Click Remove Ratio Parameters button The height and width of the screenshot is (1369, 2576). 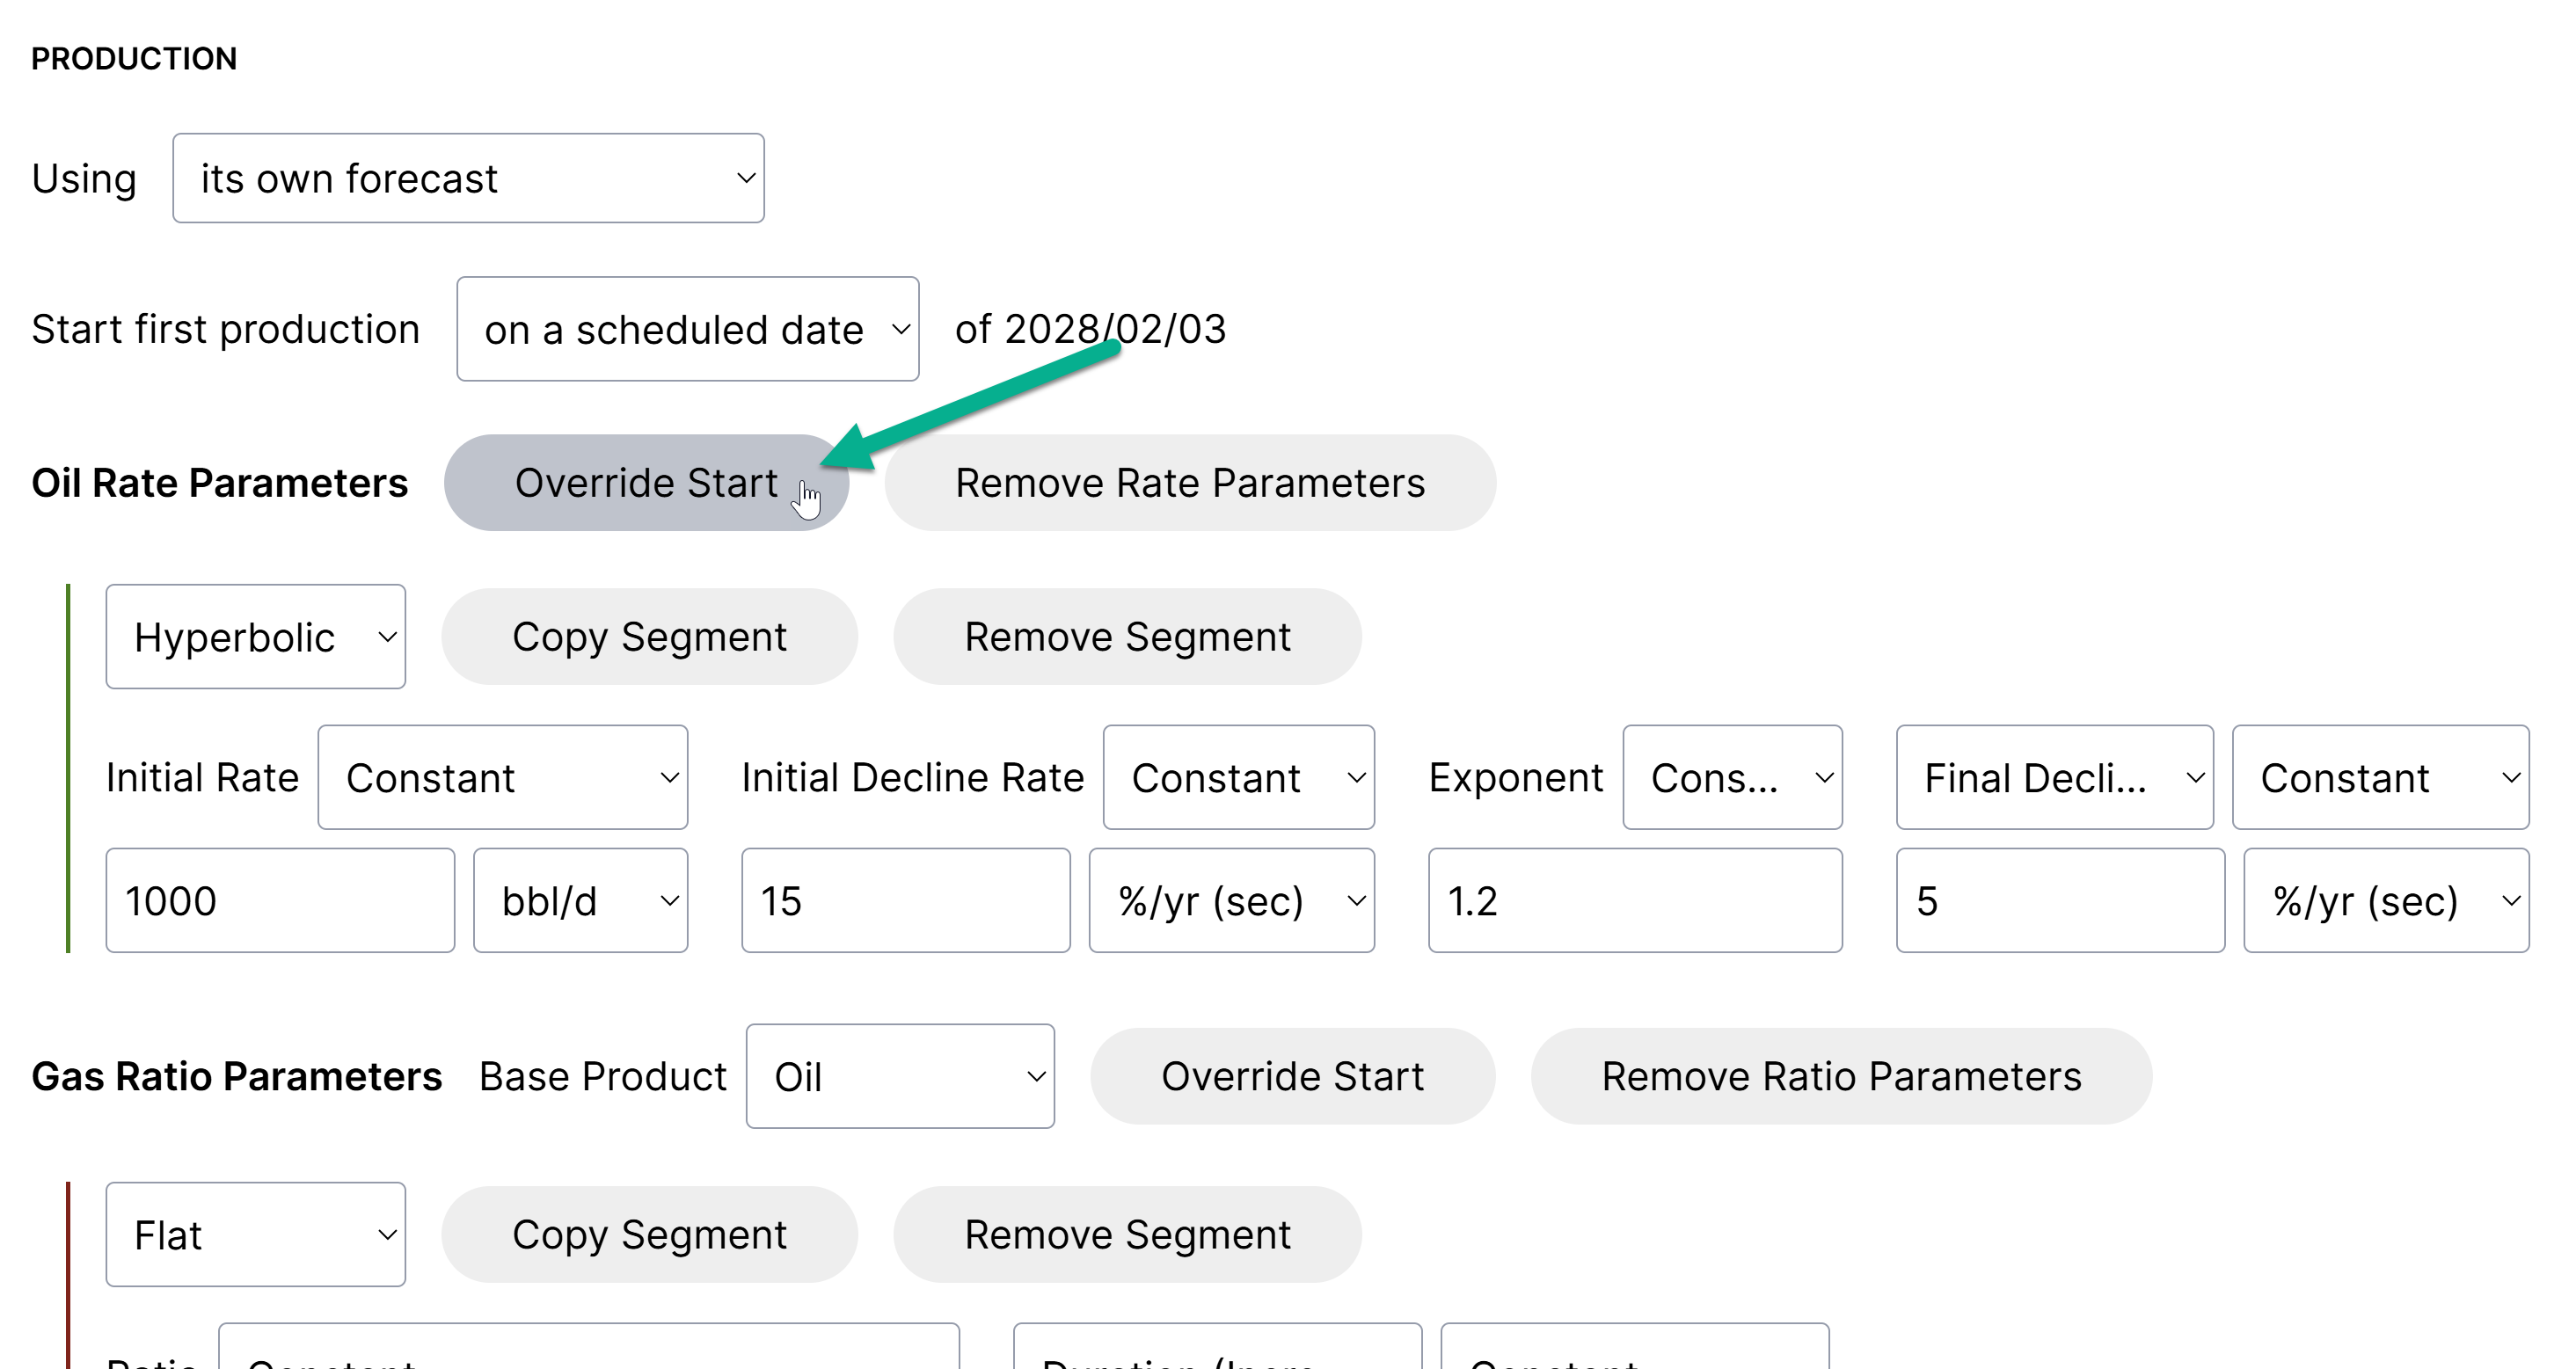(1841, 1077)
